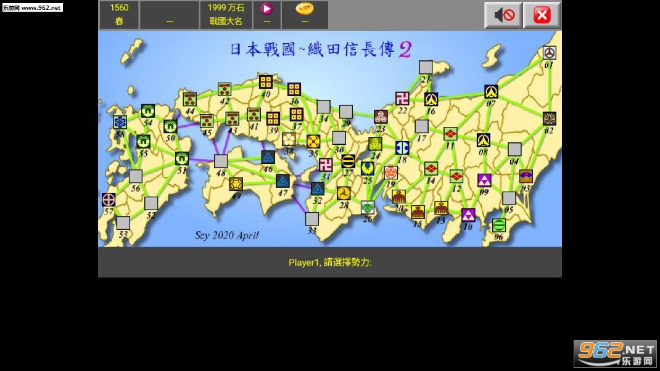Viewport: 660px width, 371px height.
Task: Click the 1560 spring date panel
Action: coord(119,15)
